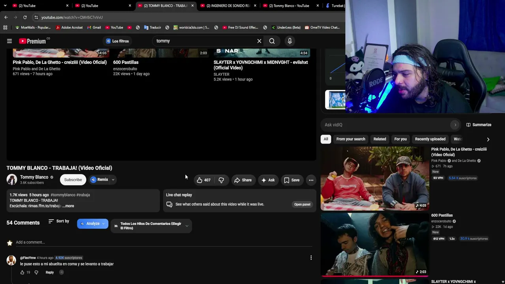Select the Recently uploaded chip
The height and width of the screenshot is (284, 505).
click(430, 139)
